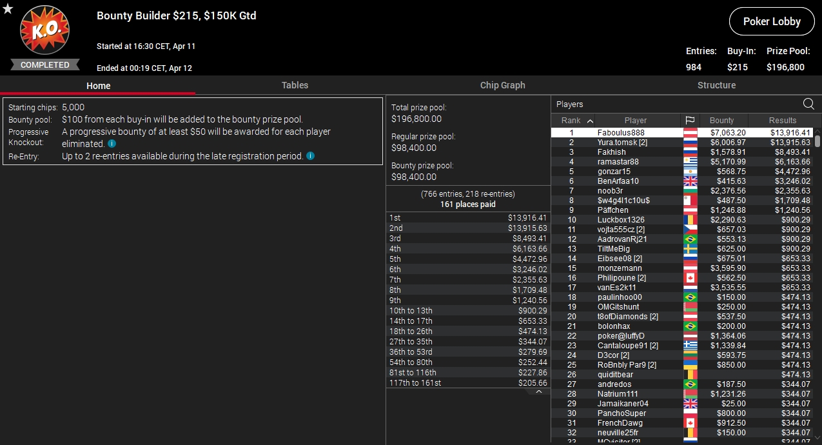Click the flag icon for gonzar15
Image resolution: width=822 pixels, height=445 pixels.
click(690, 172)
